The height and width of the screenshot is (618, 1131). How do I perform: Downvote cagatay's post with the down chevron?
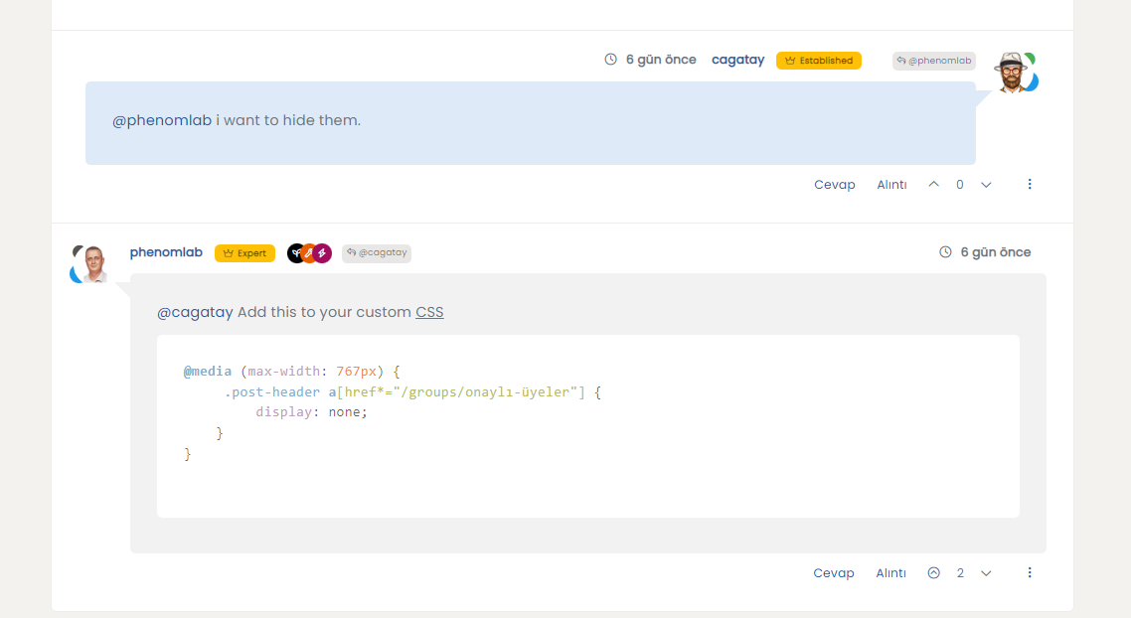click(986, 185)
